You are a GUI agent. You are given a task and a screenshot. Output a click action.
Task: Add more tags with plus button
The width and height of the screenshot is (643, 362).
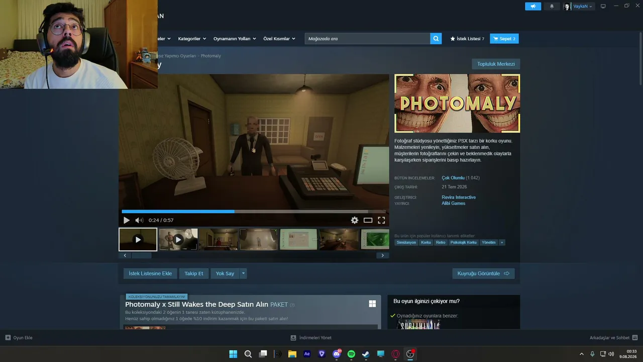tap(502, 242)
